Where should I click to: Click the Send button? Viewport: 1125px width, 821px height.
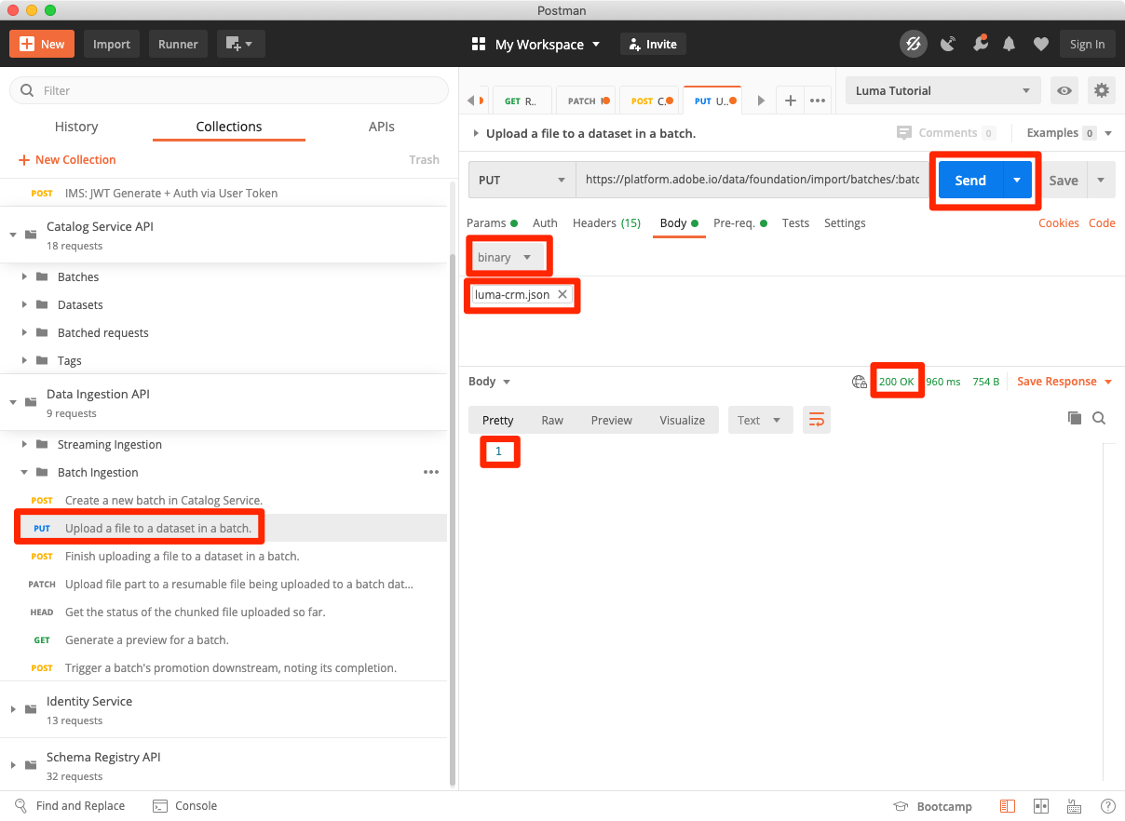[x=969, y=180]
